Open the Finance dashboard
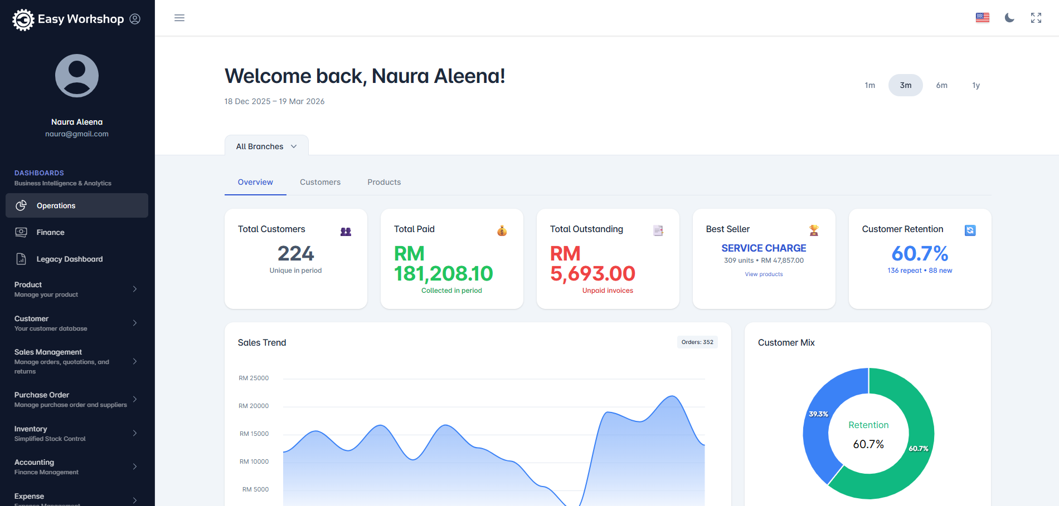 [x=51, y=232]
